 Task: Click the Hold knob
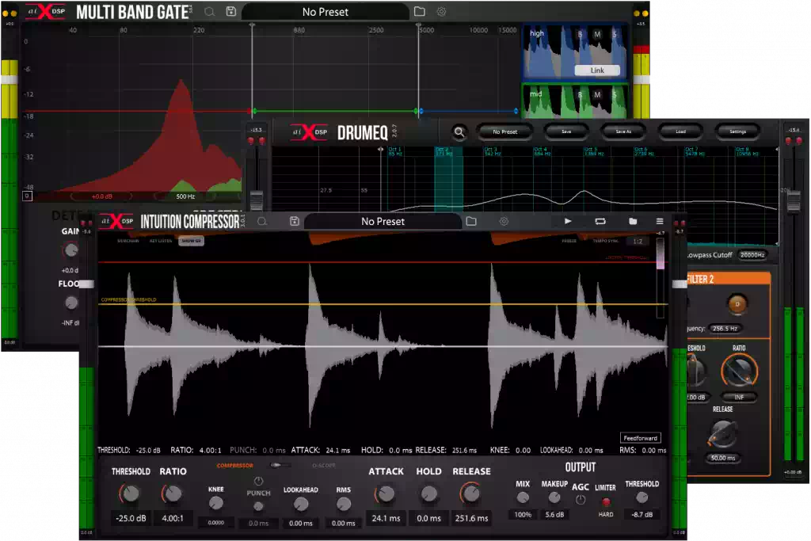(428, 494)
